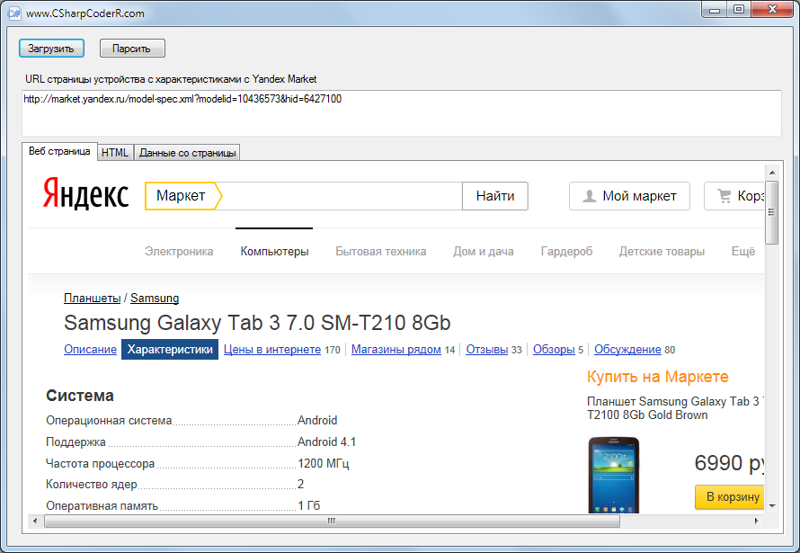This screenshot has height=553, width=800.
Task: Open the HTML tab
Action: click(x=115, y=153)
